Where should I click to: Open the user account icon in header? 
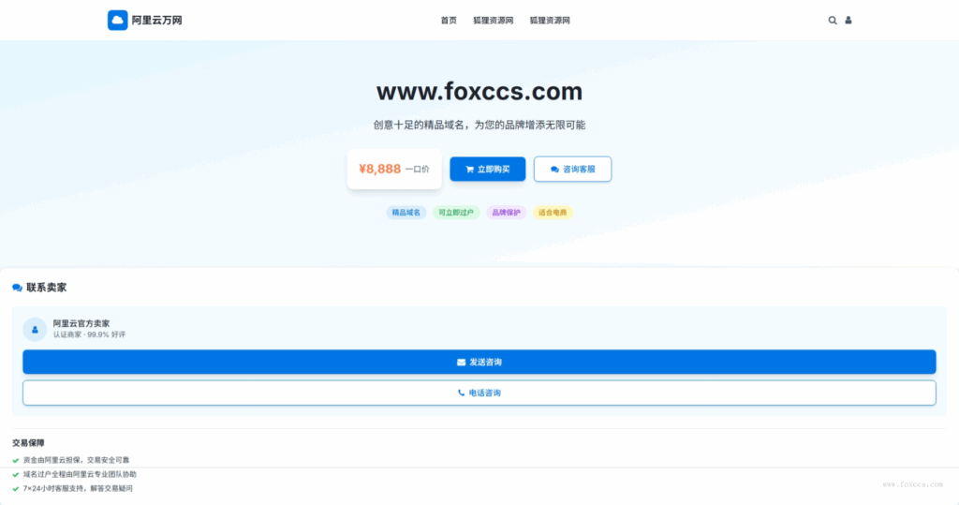coord(848,21)
